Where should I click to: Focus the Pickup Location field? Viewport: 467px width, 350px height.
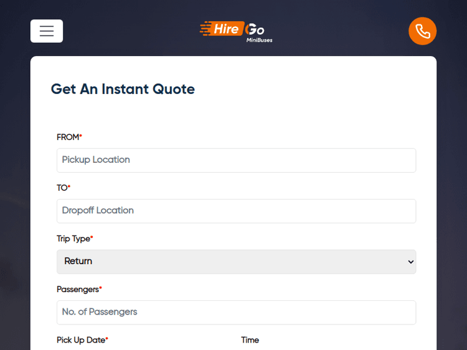click(236, 160)
